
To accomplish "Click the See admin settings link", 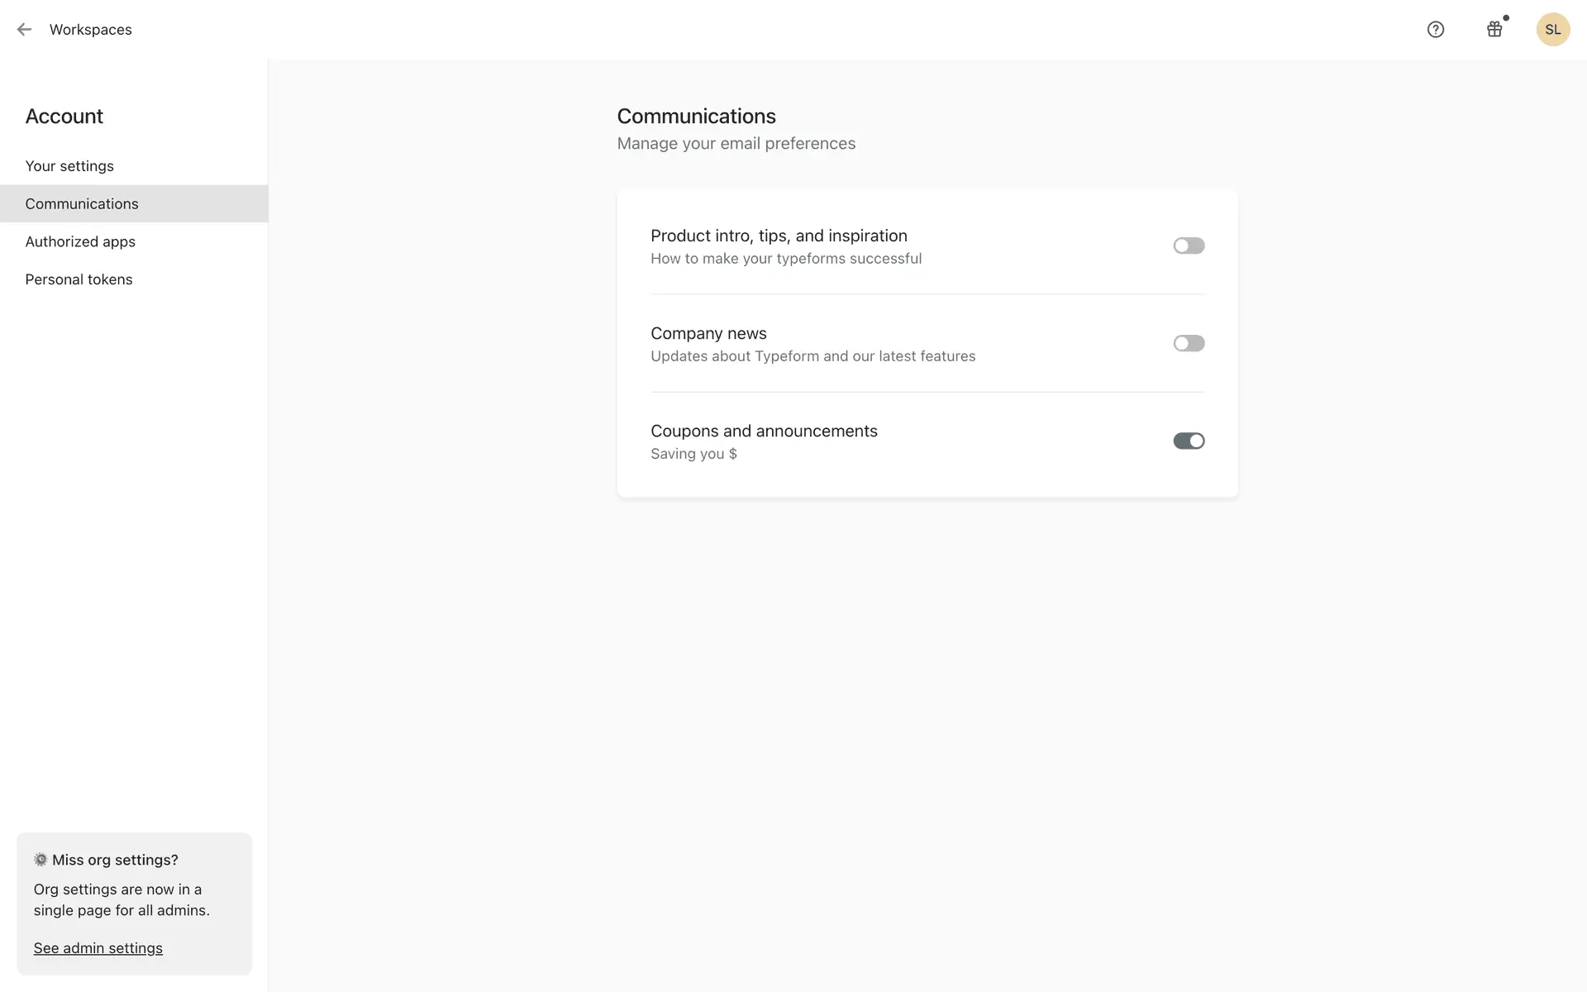I will [x=98, y=948].
